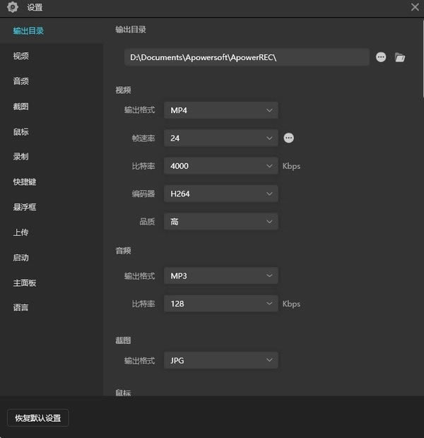Go to the 快捷键 settings section

click(x=24, y=182)
